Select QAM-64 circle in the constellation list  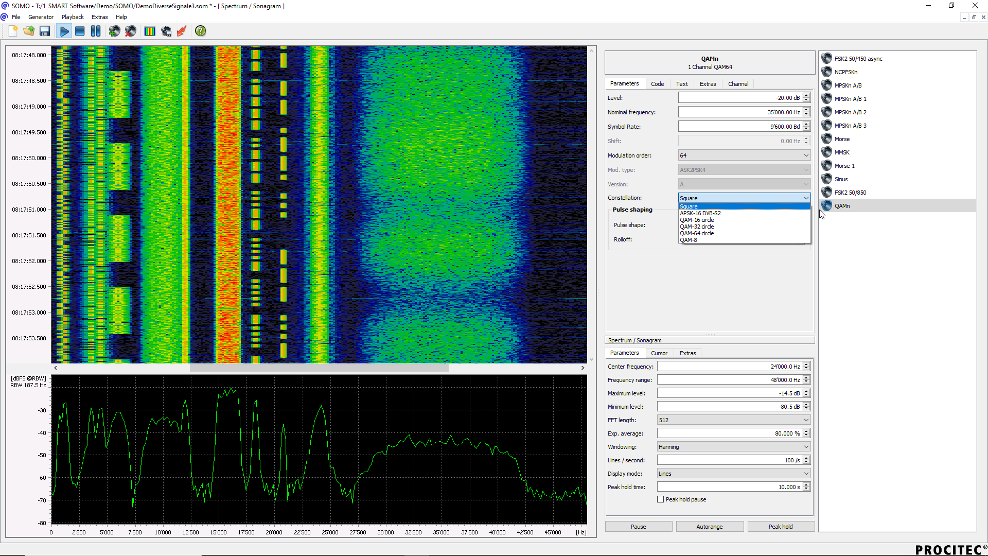pos(697,233)
